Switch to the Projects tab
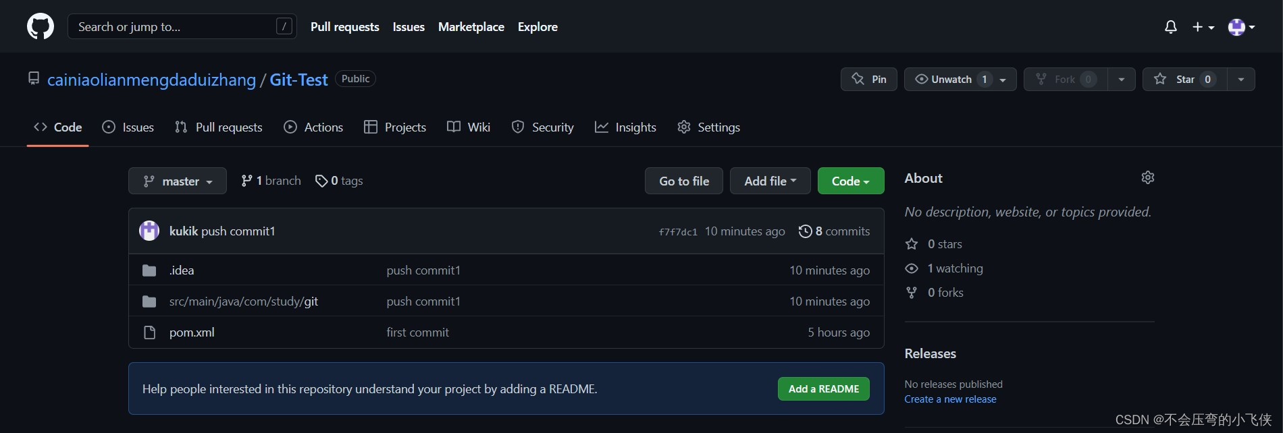This screenshot has height=433, width=1283. (x=395, y=127)
